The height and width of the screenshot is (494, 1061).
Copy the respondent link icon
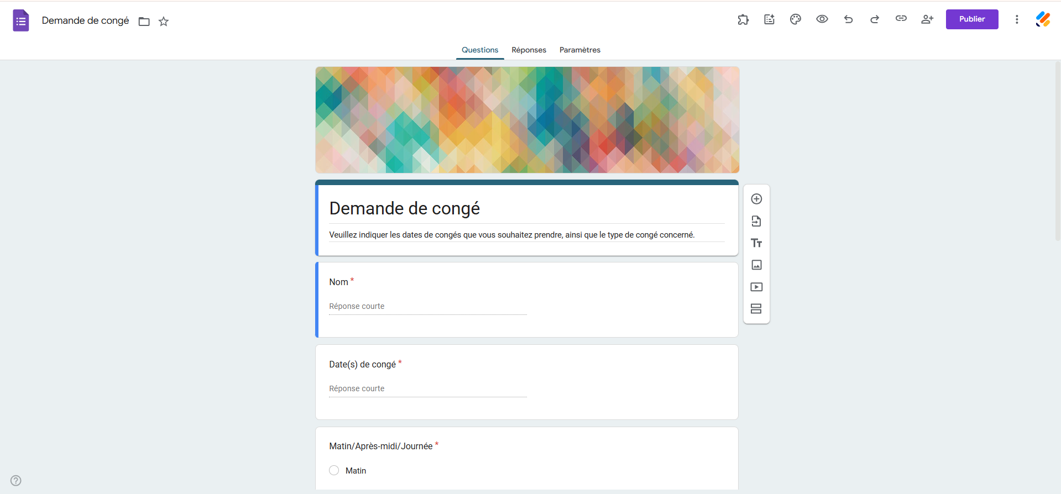[901, 19]
